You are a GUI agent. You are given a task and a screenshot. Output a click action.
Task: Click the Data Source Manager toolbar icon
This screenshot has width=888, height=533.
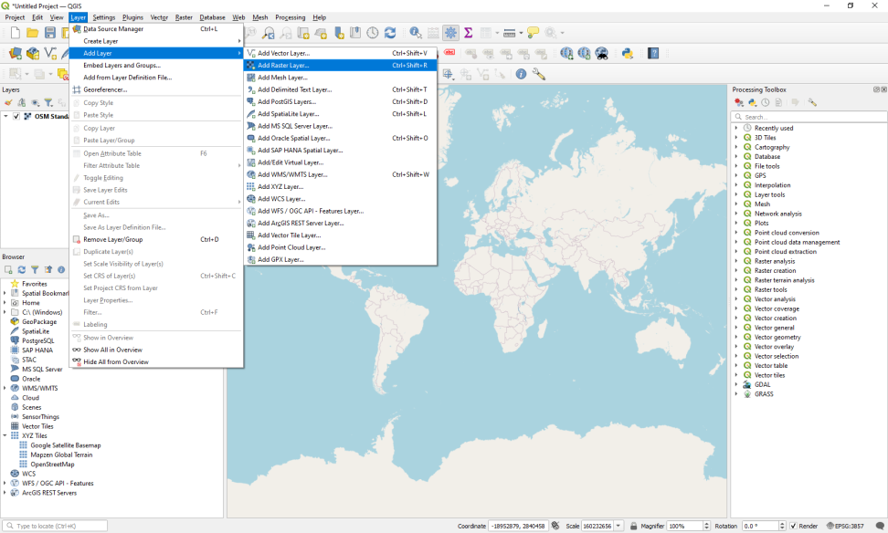pos(16,53)
